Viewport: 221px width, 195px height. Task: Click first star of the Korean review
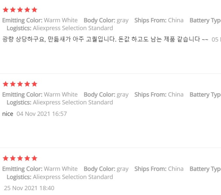click(x=6, y=10)
